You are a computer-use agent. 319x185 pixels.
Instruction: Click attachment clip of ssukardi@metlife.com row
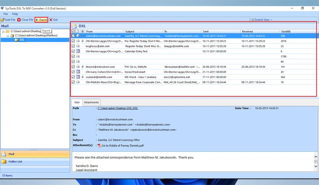click(x=82, y=77)
